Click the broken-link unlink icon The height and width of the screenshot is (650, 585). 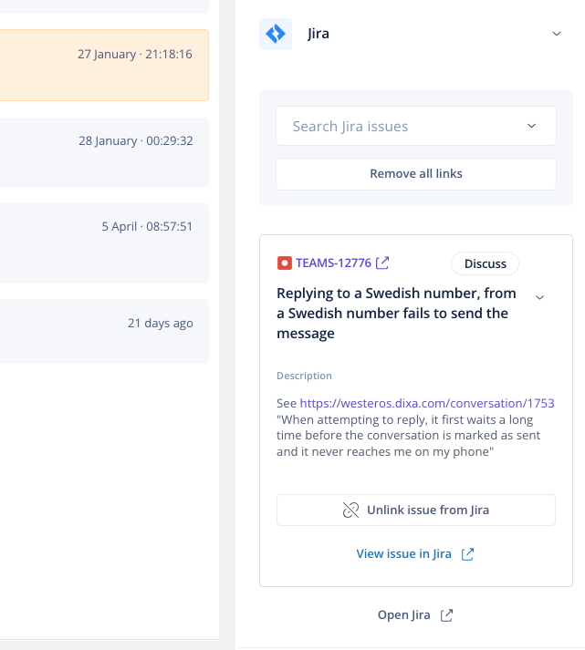click(x=350, y=510)
